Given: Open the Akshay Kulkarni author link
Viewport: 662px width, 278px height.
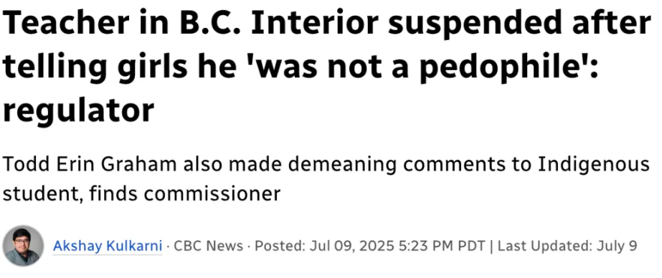Looking at the screenshot, I should coord(108,246).
